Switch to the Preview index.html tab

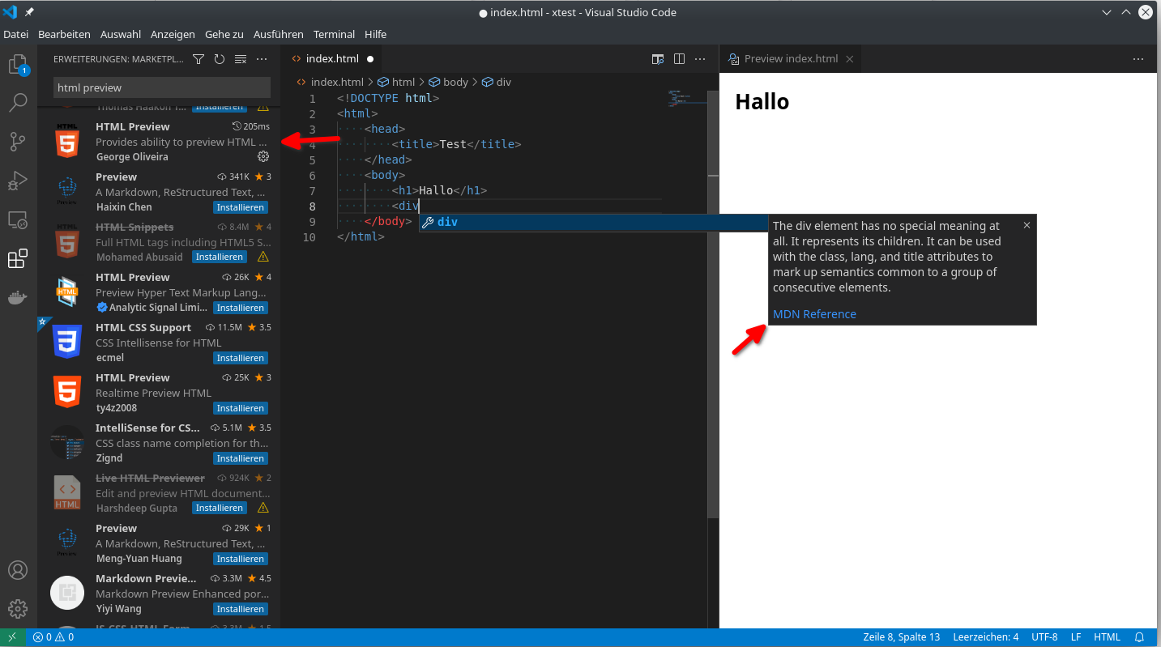[x=791, y=59]
